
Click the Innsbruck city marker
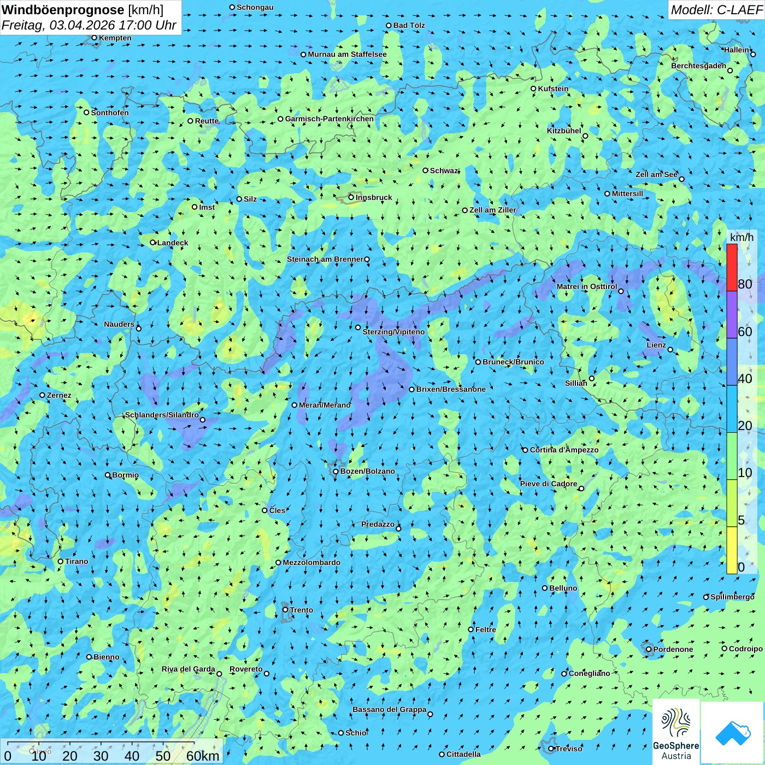point(351,197)
